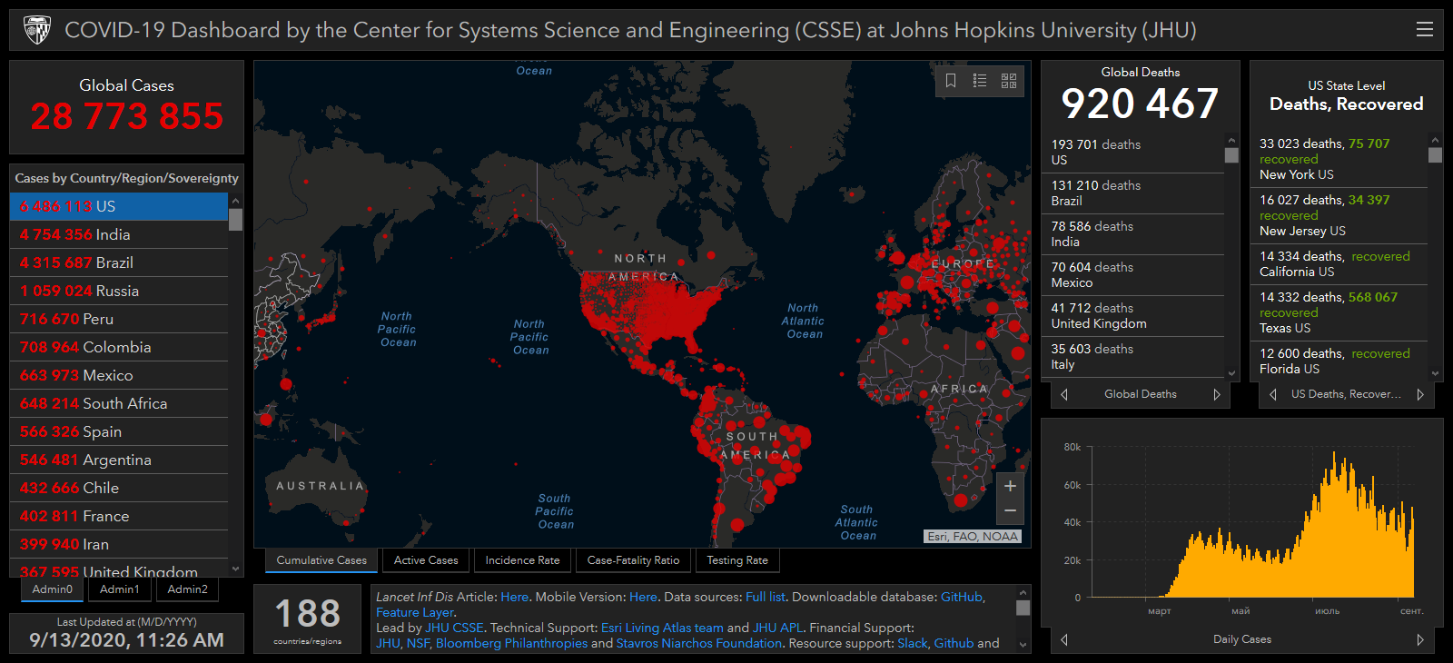Switch to Case-Fatality Ratio tab
The height and width of the screenshot is (663, 1453).
[633, 560]
